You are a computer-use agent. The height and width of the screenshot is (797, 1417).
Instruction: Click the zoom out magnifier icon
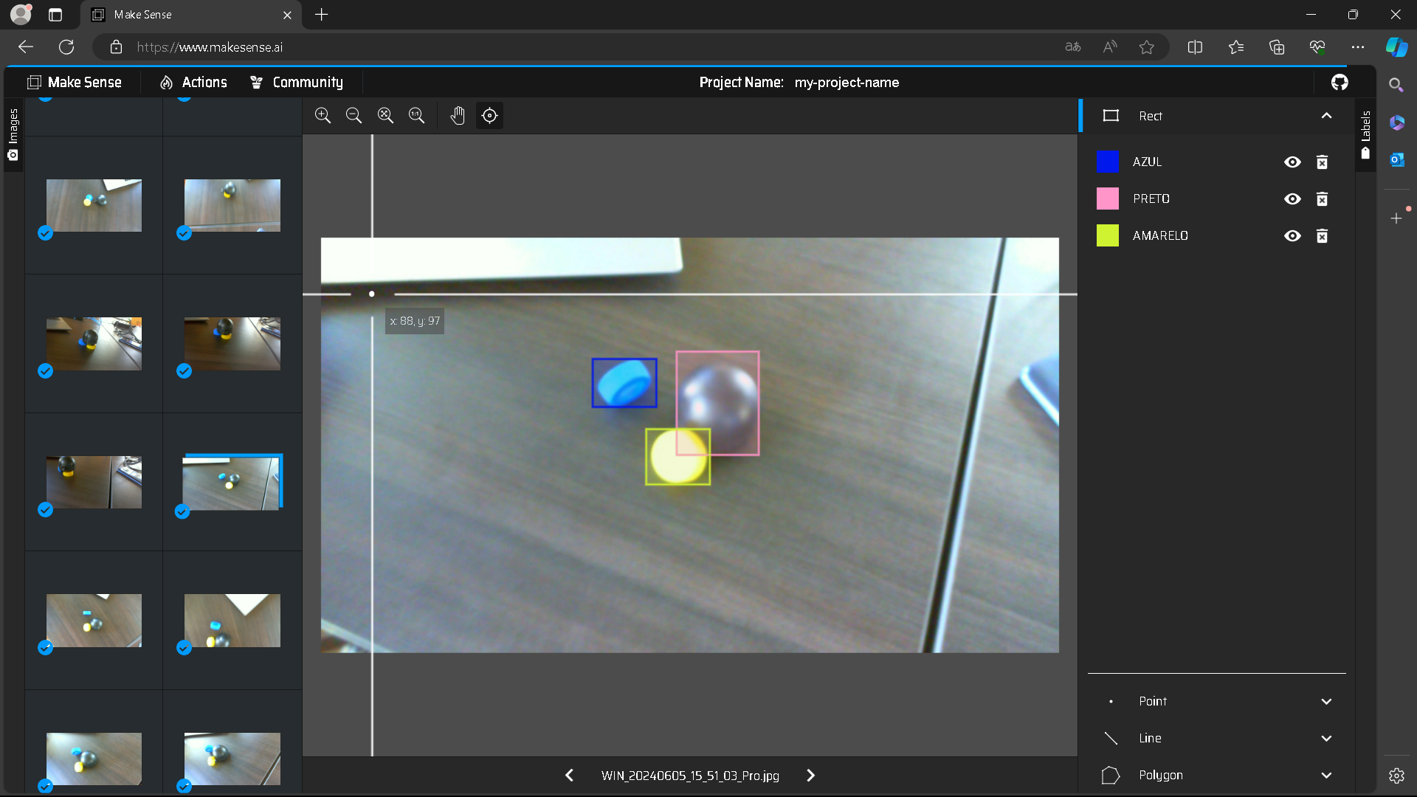[354, 115]
